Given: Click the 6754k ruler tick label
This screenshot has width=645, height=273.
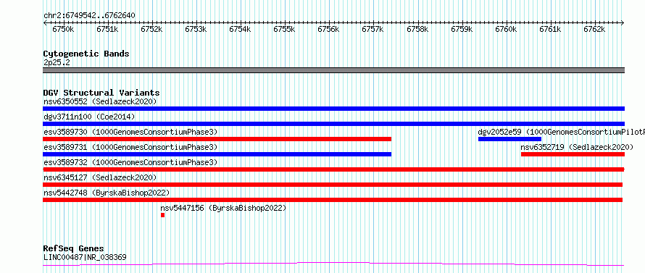Looking at the screenshot, I should [240, 30].
